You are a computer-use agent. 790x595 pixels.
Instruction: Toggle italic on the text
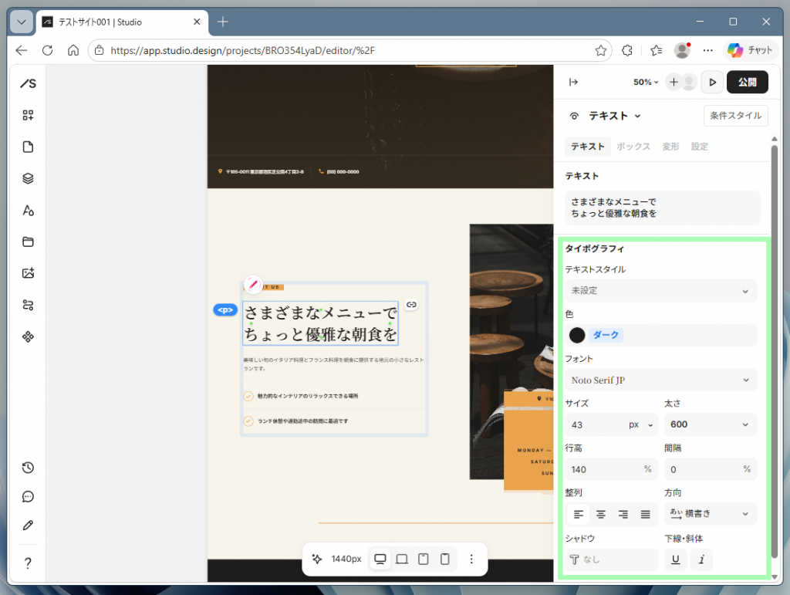701,560
